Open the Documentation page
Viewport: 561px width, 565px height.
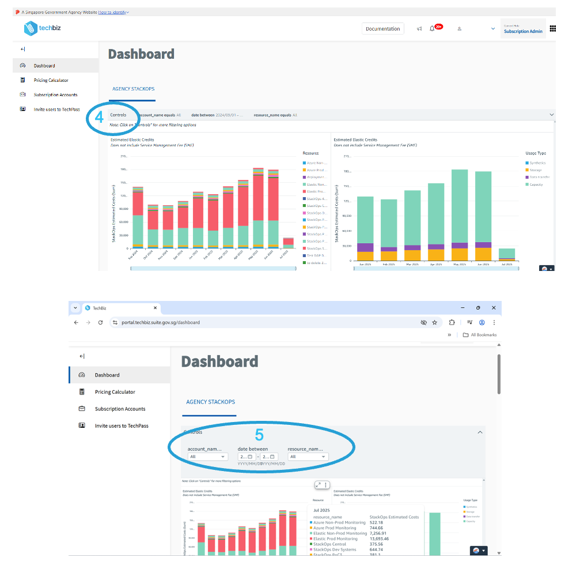(x=382, y=28)
